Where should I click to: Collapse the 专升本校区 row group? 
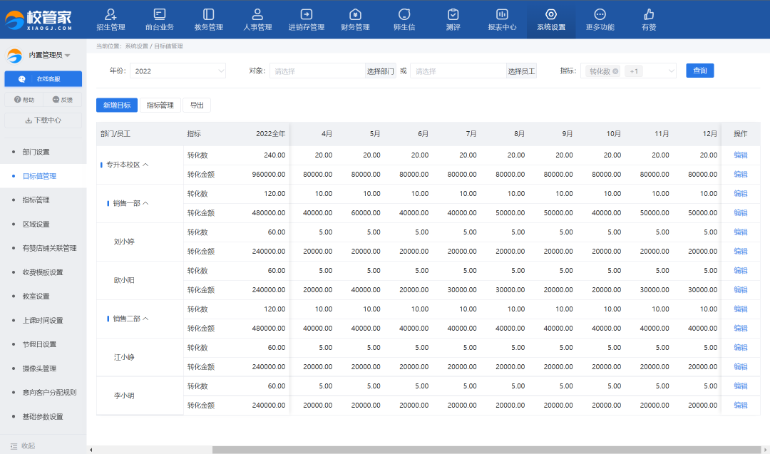[x=146, y=165]
